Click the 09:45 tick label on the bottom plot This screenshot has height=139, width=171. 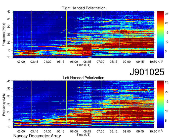(x=140, y=131)
